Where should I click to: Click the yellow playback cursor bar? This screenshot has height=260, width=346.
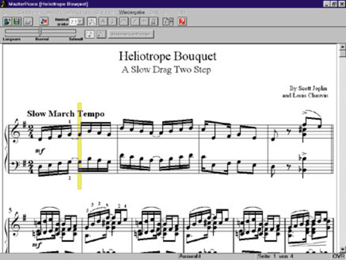(x=79, y=146)
